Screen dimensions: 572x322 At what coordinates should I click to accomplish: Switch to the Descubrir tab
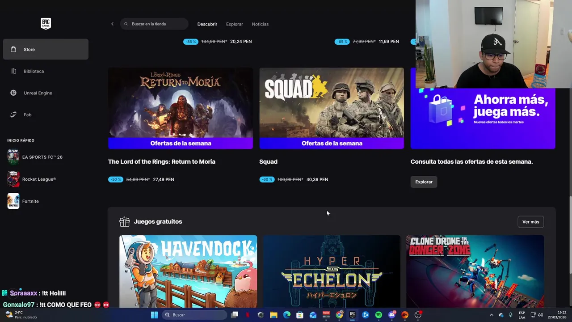click(207, 24)
